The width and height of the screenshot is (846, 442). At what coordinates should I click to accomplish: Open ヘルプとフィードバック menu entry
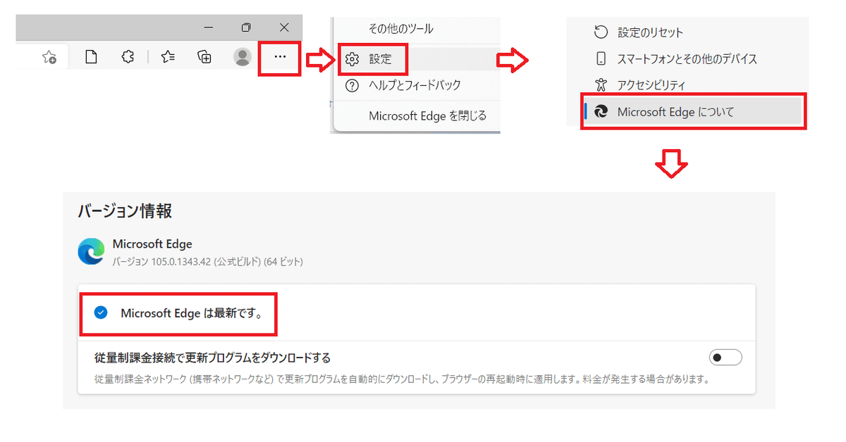tap(416, 85)
